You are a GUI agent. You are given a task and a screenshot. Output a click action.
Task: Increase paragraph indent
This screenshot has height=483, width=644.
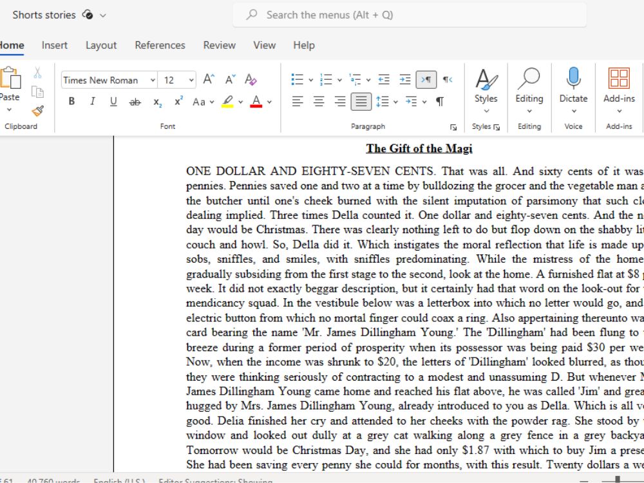point(405,79)
